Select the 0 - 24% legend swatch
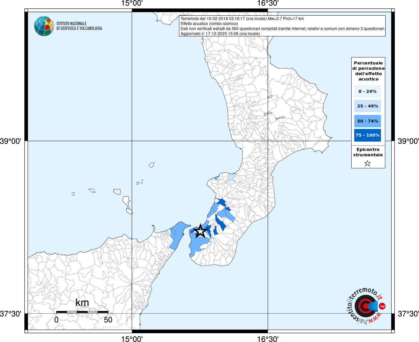This screenshot has width=419, height=342. point(368,91)
